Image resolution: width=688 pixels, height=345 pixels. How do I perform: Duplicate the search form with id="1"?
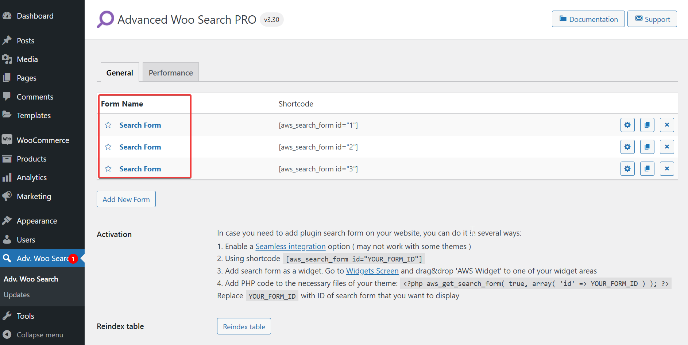(647, 125)
